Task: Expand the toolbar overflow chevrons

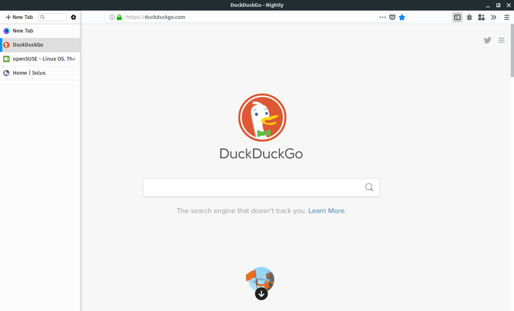Action: point(494,17)
